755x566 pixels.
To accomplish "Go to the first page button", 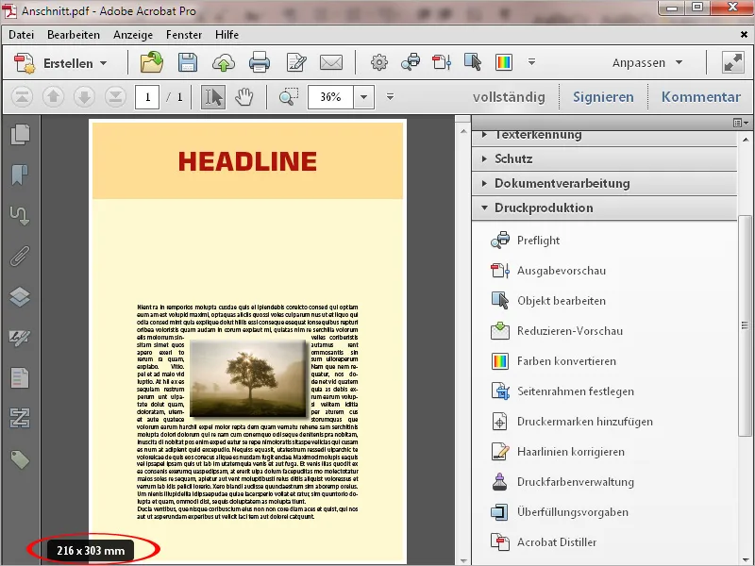I will click(22, 97).
